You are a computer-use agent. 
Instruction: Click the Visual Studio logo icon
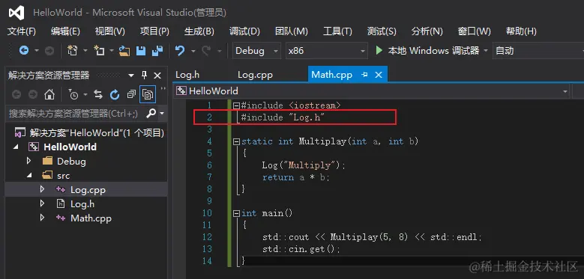pyautogui.click(x=16, y=13)
